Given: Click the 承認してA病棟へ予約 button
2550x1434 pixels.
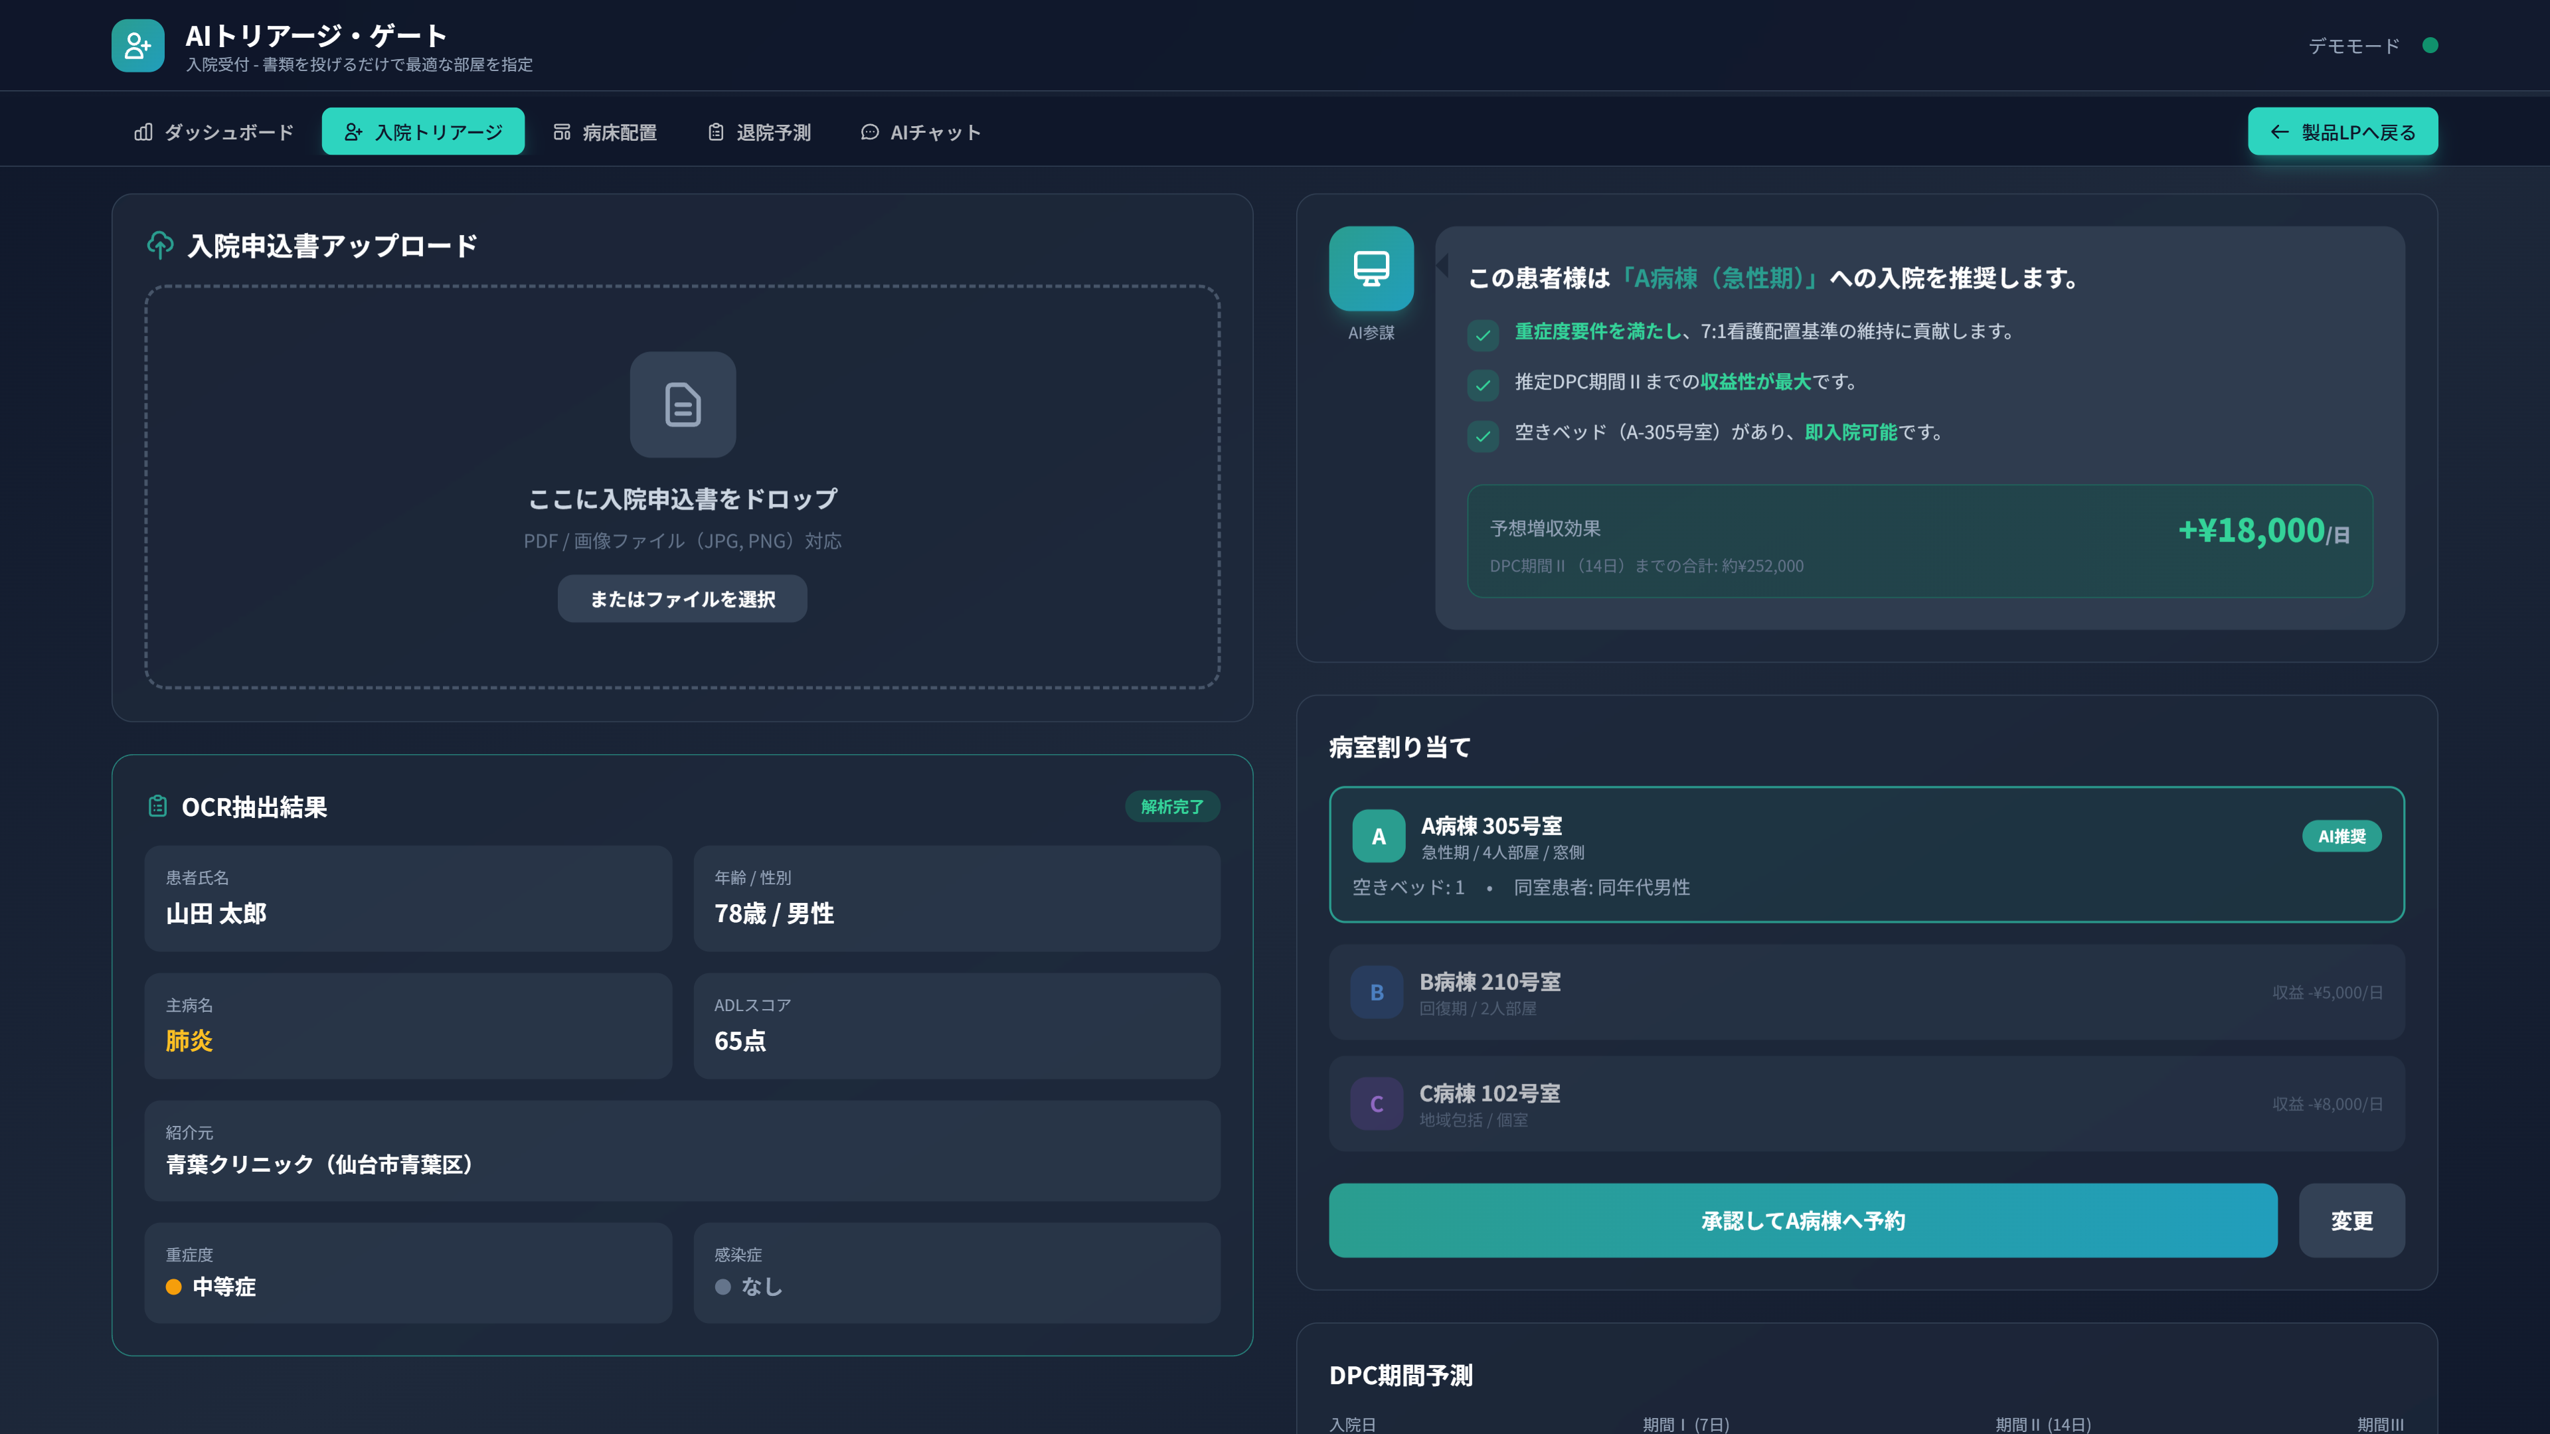Looking at the screenshot, I should [x=1803, y=1220].
